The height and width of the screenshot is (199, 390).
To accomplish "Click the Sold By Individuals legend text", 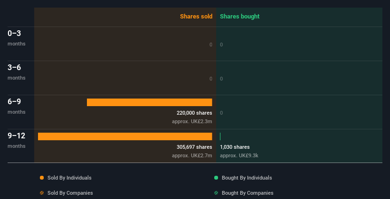I will [69, 178].
